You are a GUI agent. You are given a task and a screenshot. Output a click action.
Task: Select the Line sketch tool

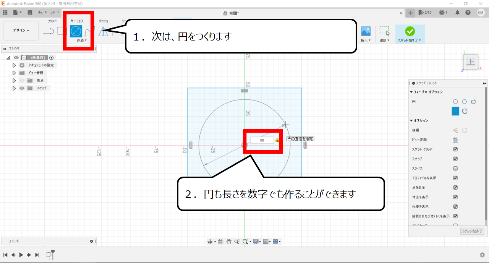pos(49,31)
